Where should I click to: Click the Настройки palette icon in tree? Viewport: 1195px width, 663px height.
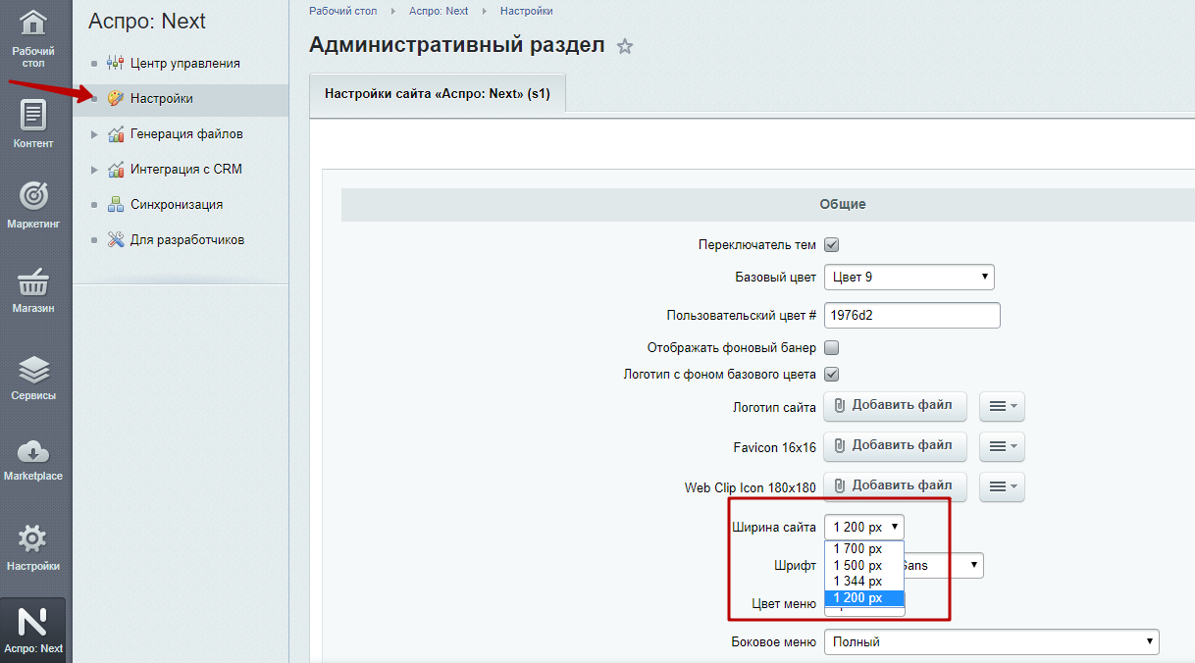115,99
